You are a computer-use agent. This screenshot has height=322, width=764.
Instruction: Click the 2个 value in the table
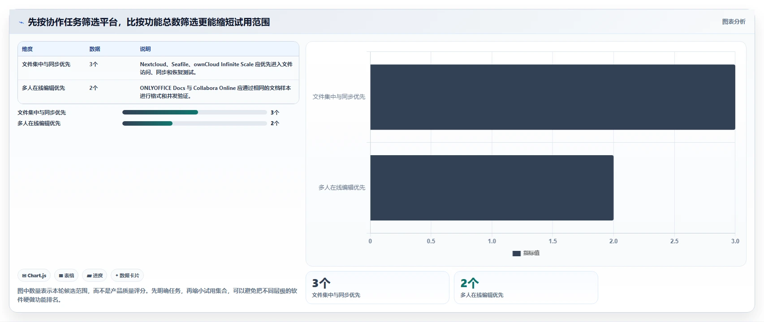93,88
